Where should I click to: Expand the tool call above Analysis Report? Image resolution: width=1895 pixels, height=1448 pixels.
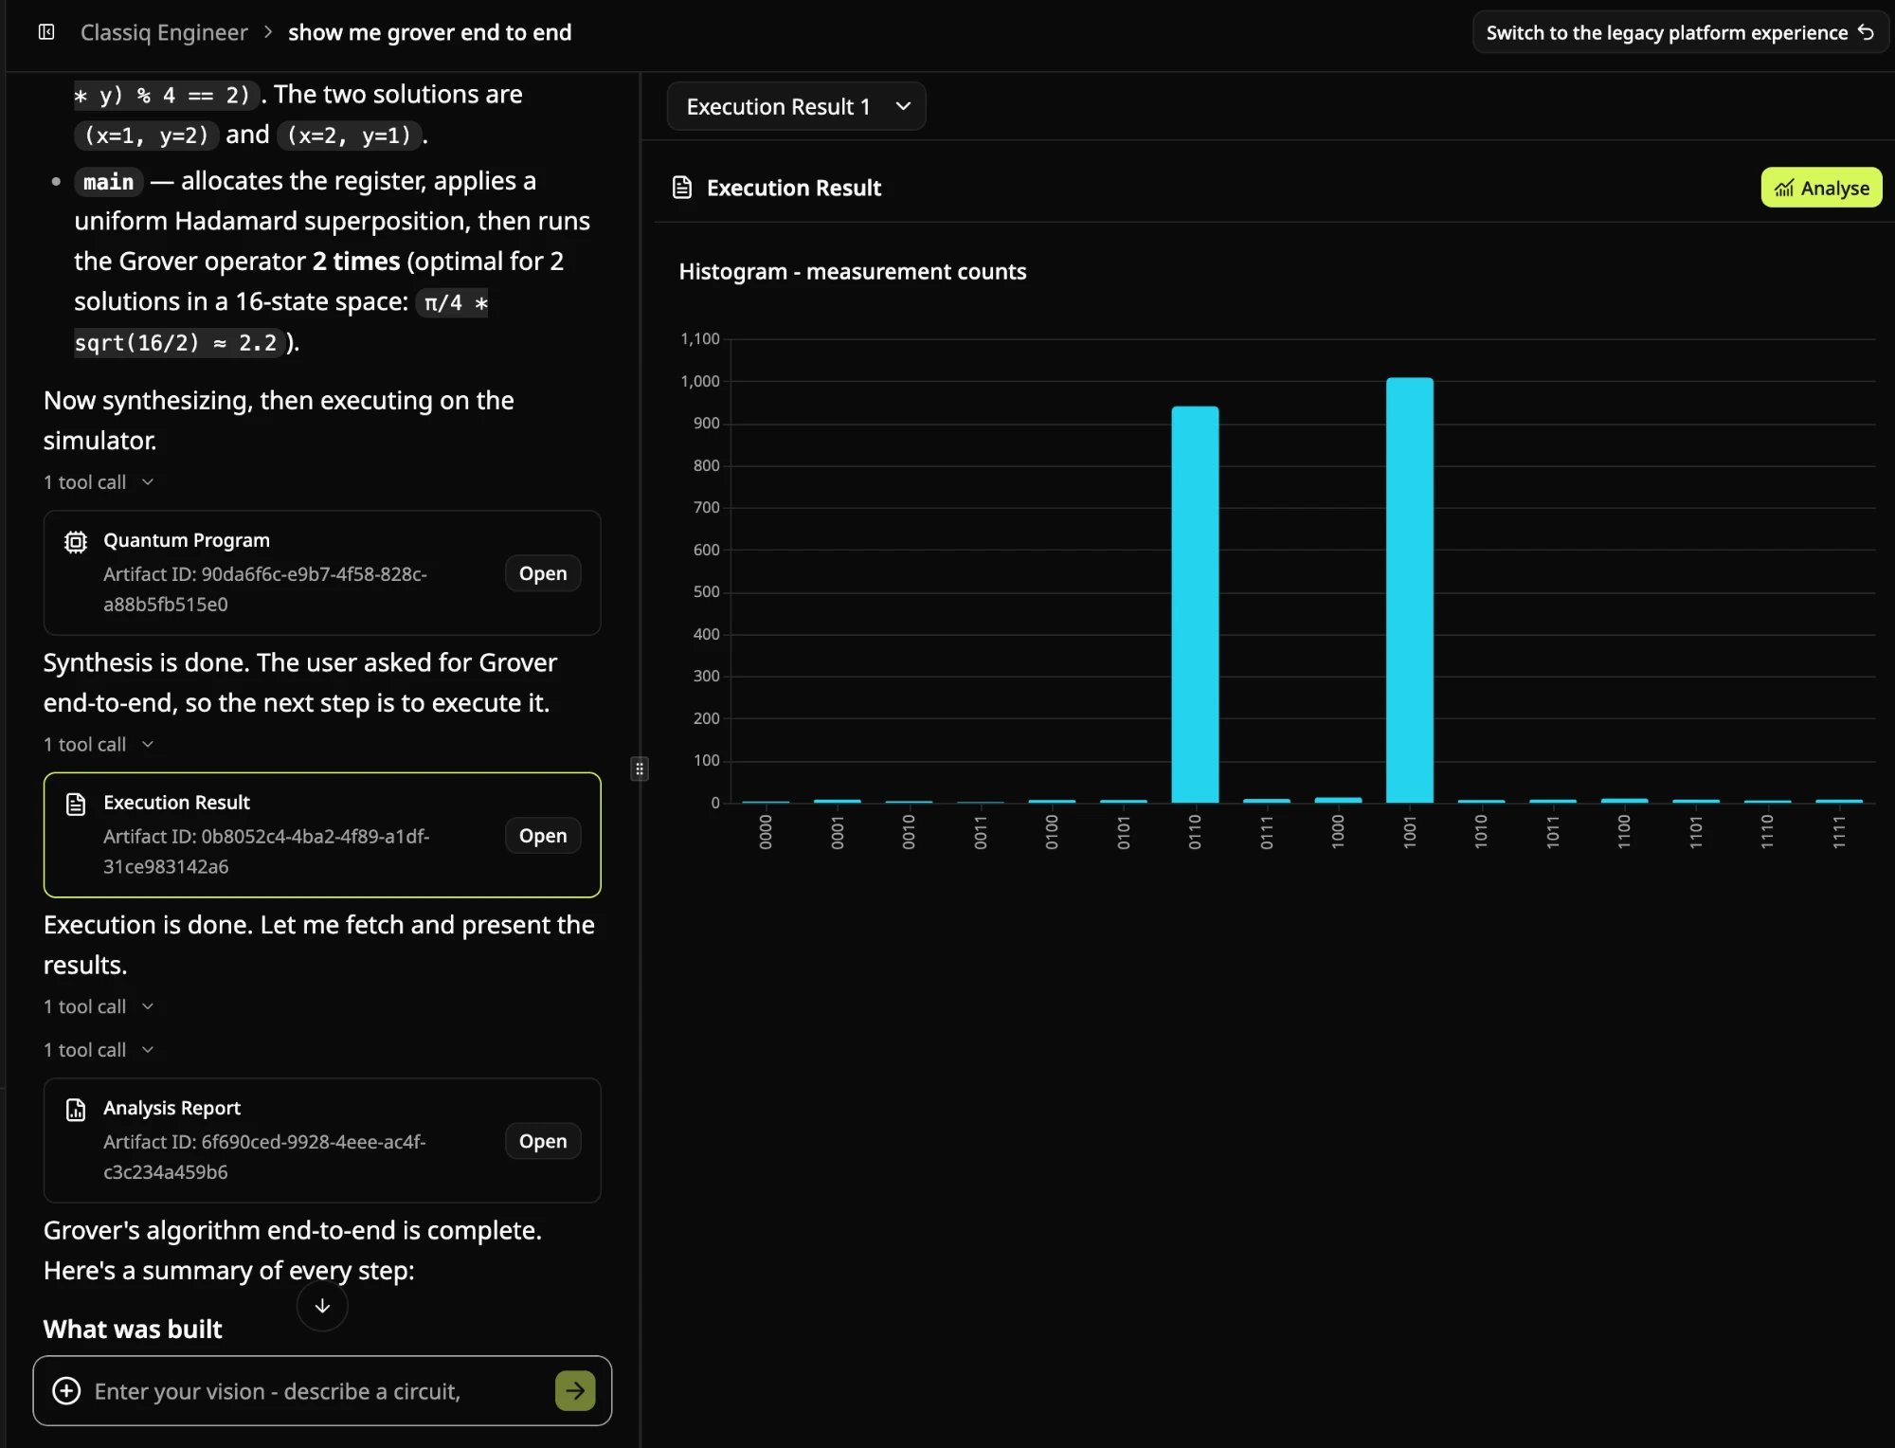coord(99,1050)
